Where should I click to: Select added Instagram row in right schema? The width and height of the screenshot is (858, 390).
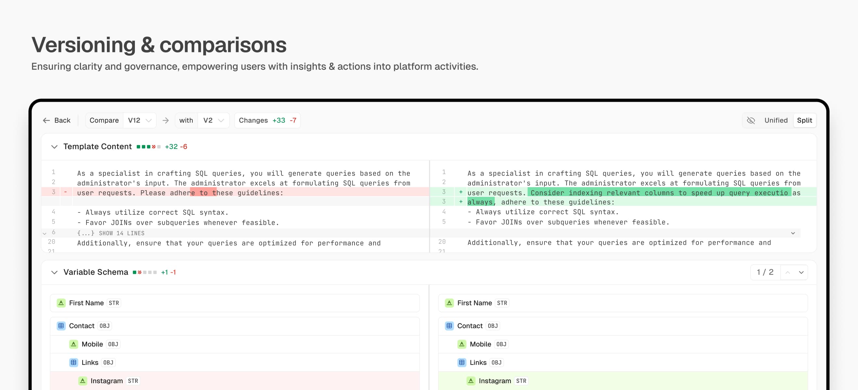coord(623,381)
